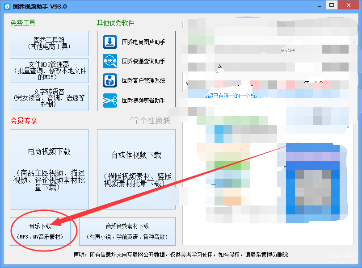Click the 其他优秀软件 section heading
Viewport: 362px width, 268px height.
[115, 23]
